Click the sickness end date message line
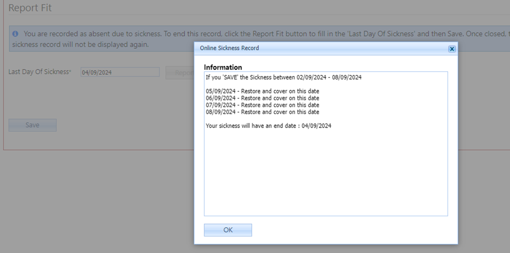The image size is (510, 253). tap(268, 126)
